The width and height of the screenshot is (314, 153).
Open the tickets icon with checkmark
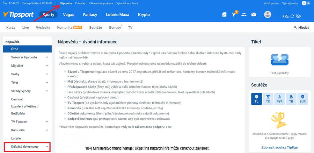[x=224, y=14]
